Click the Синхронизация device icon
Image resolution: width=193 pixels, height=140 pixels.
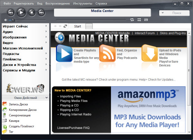(5, 115)
